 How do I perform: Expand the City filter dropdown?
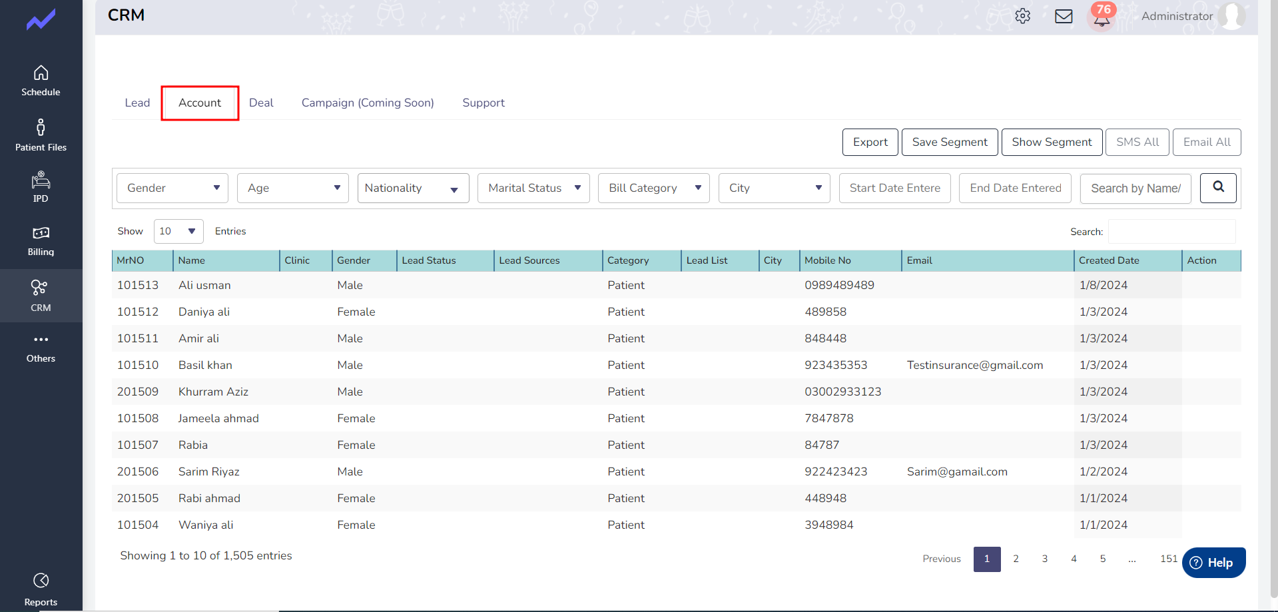click(x=775, y=188)
